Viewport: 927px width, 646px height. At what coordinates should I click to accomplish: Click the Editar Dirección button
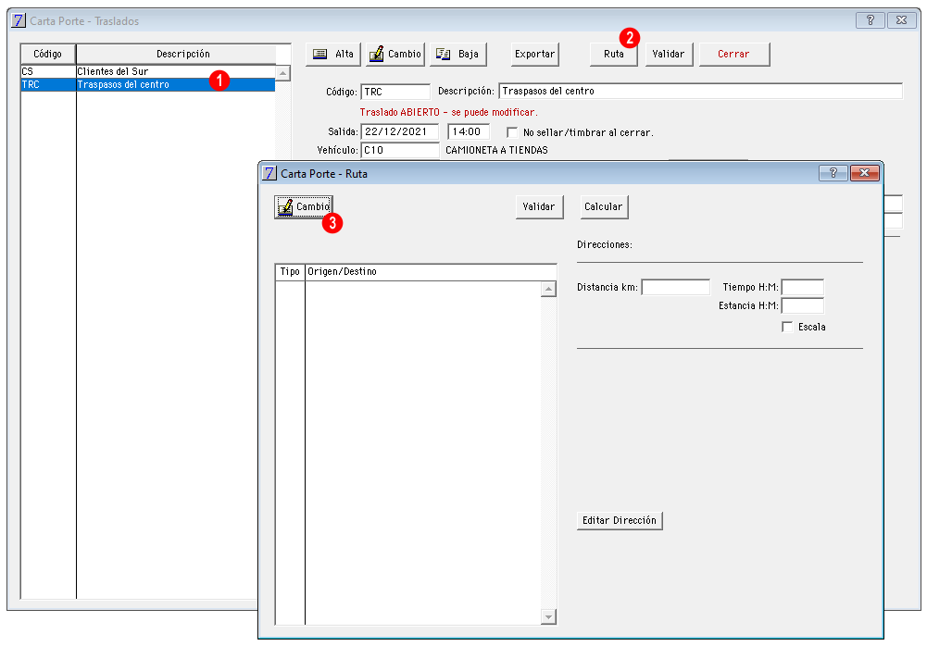pos(620,520)
